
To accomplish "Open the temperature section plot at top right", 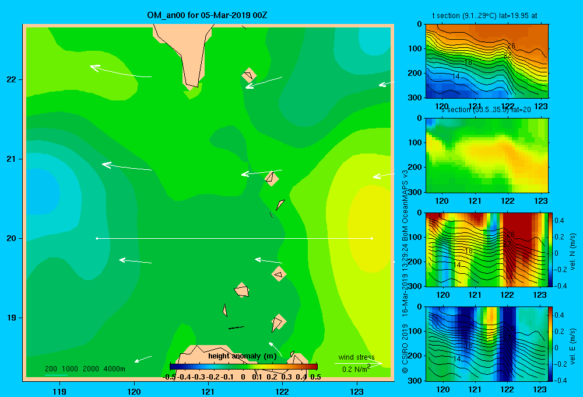I will point(487,61).
